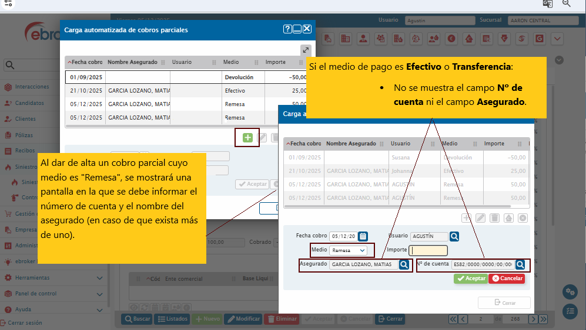Click the red G toolbar icon
Viewport: 586px width, 330px height.
[540, 39]
